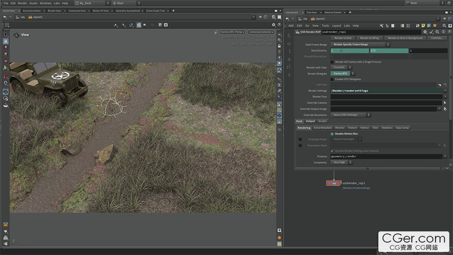Screen dimensions: 453x255
Task: Open the Layout menu in network editor
Action: pyautogui.click(x=336, y=26)
